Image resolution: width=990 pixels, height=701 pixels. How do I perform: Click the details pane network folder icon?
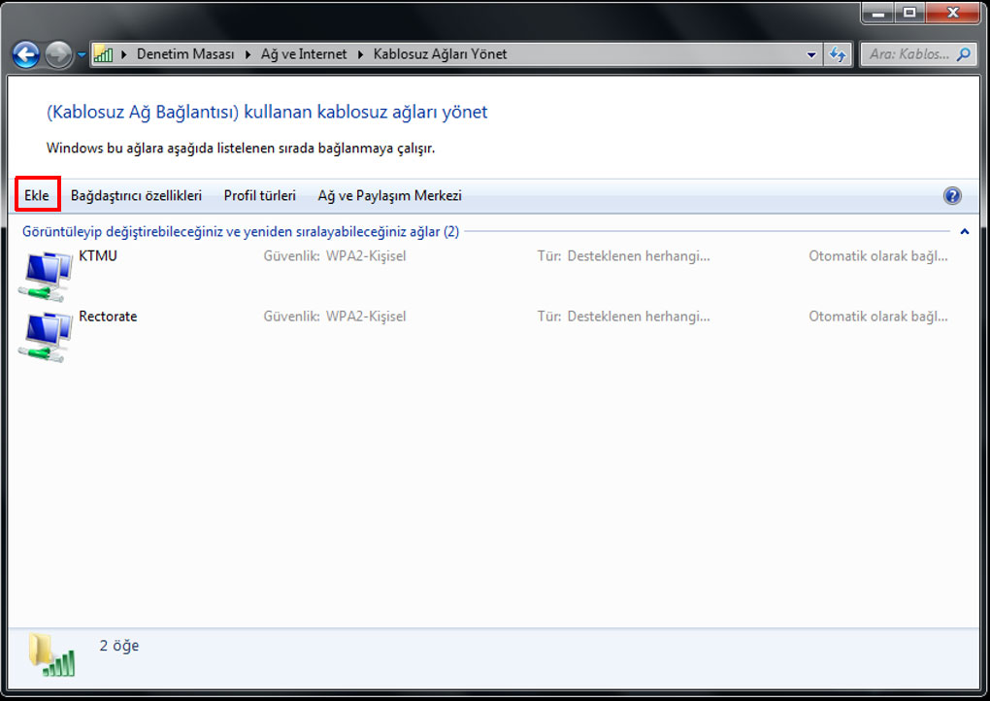pos(51,655)
